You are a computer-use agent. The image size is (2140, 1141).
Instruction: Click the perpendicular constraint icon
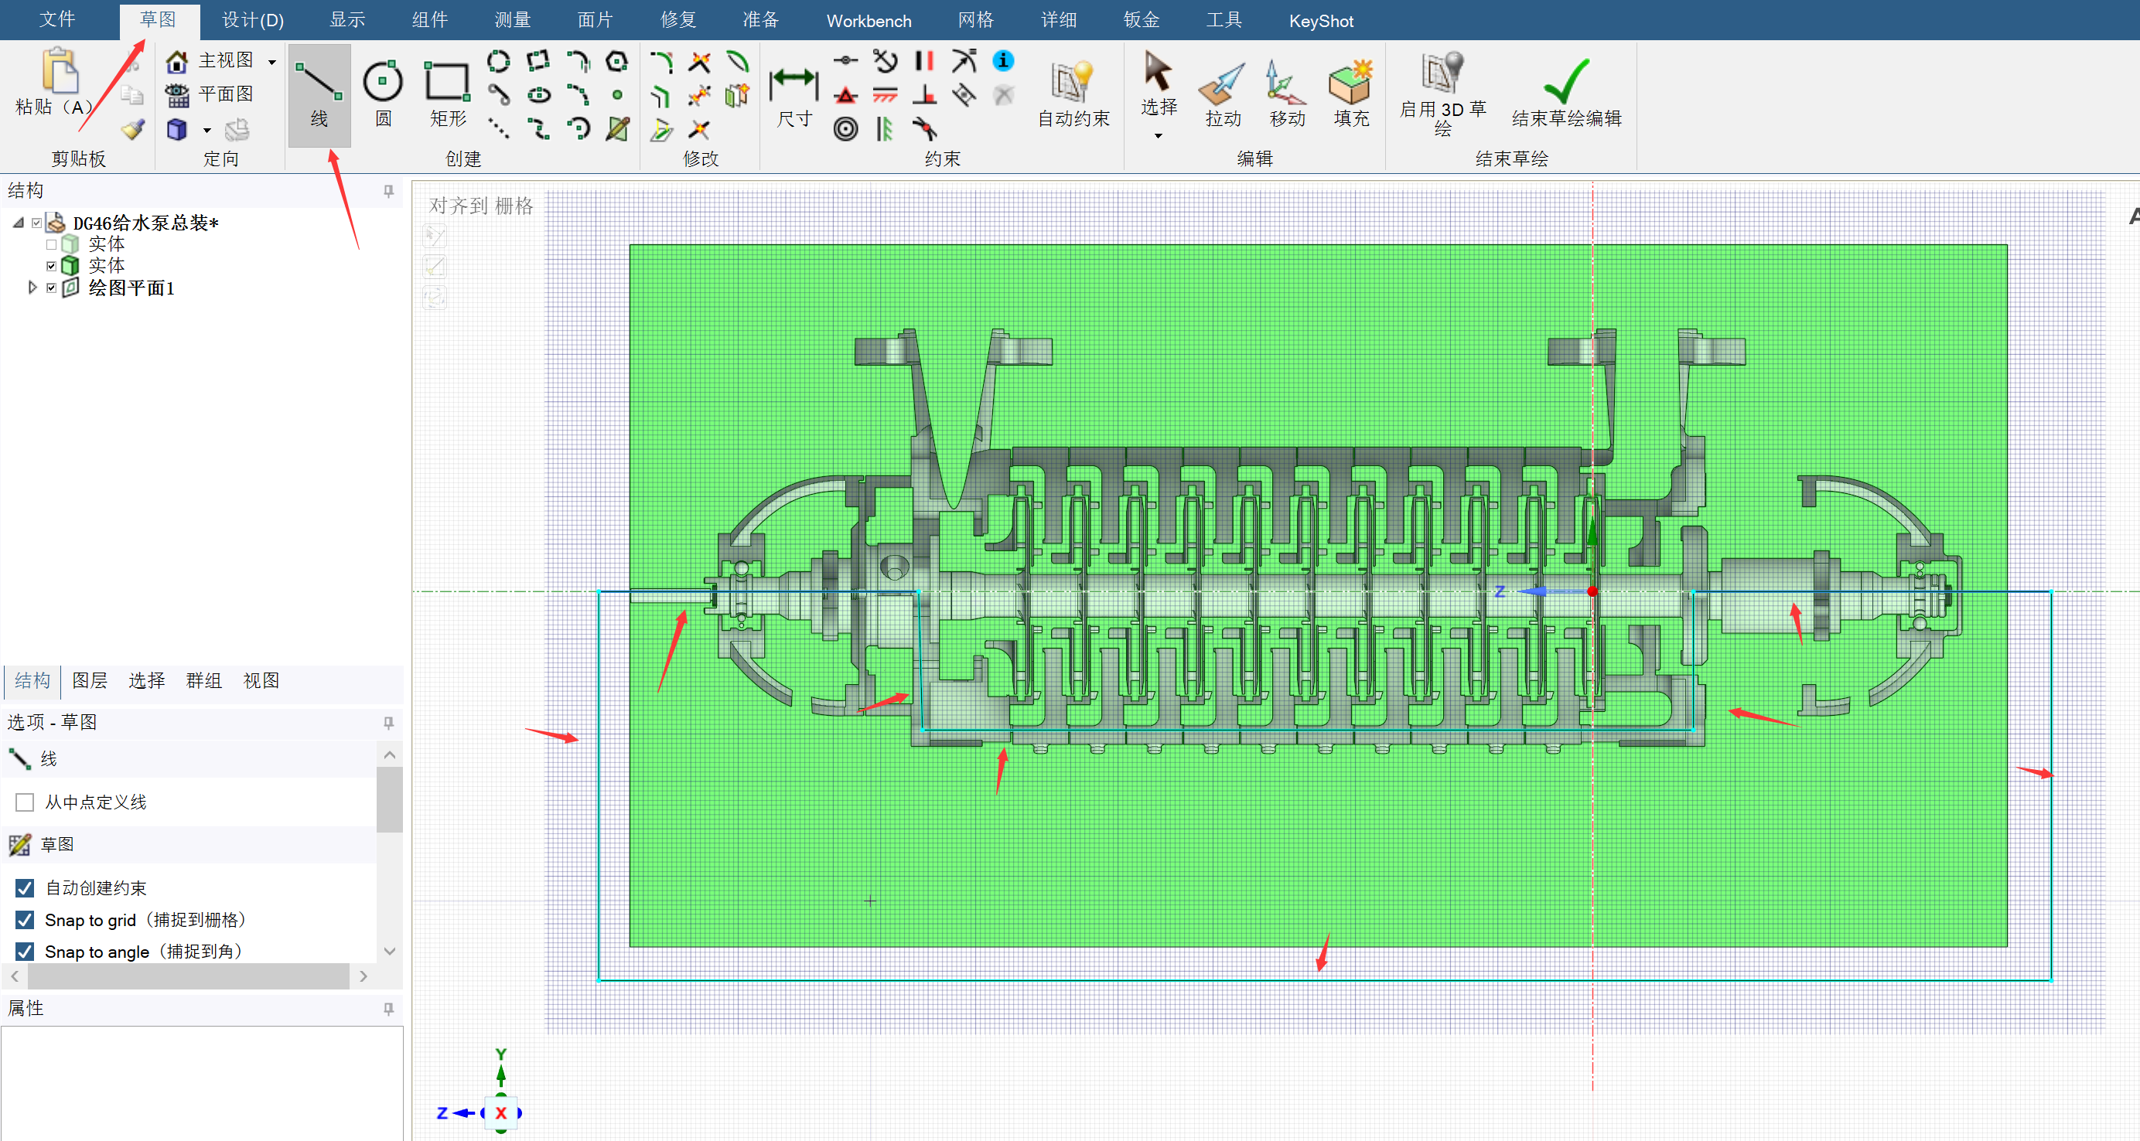tap(923, 94)
